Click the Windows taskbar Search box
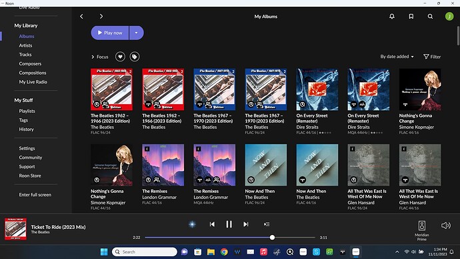This screenshot has width=460, height=259. pyautogui.click(x=145, y=252)
